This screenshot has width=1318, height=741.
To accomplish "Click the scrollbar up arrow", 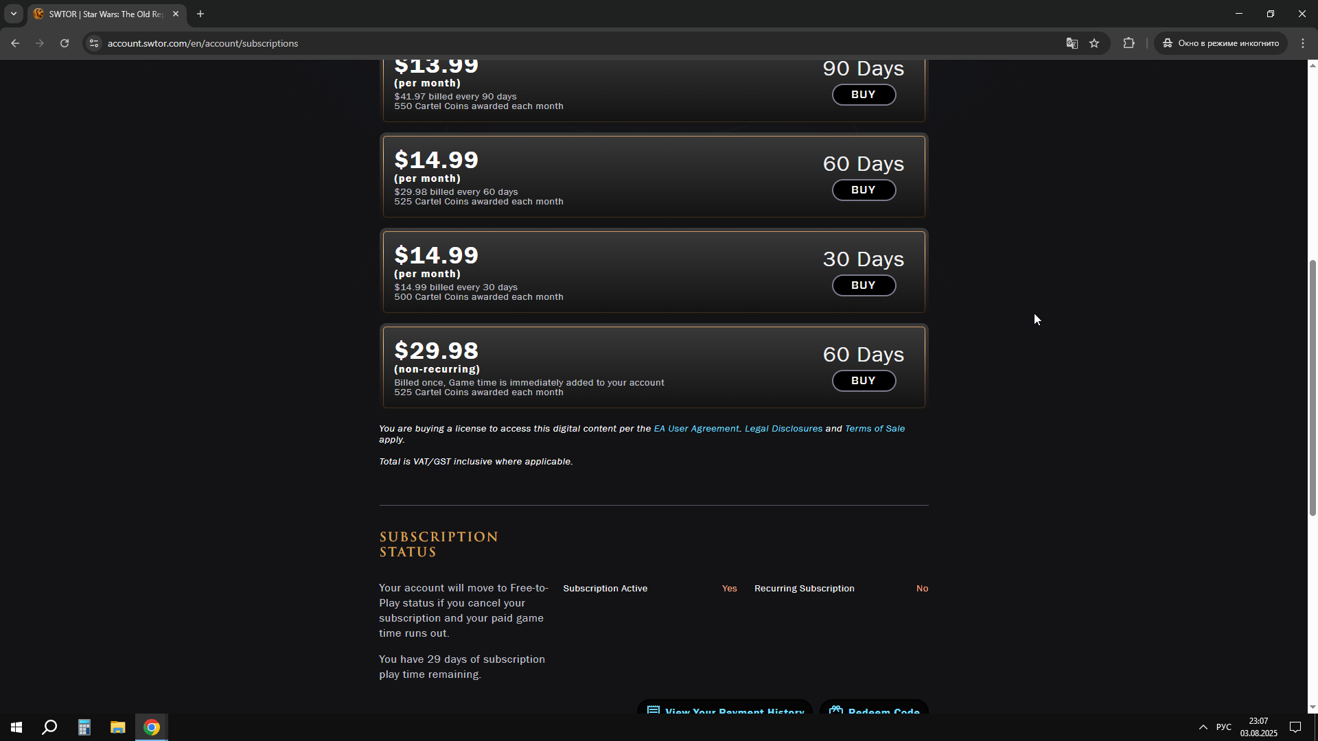I will (1313, 64).
